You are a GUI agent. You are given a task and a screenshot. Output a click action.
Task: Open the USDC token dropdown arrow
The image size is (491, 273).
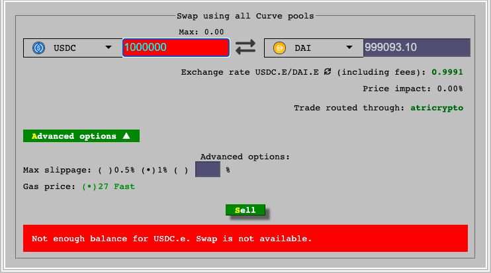coord(109,48)
